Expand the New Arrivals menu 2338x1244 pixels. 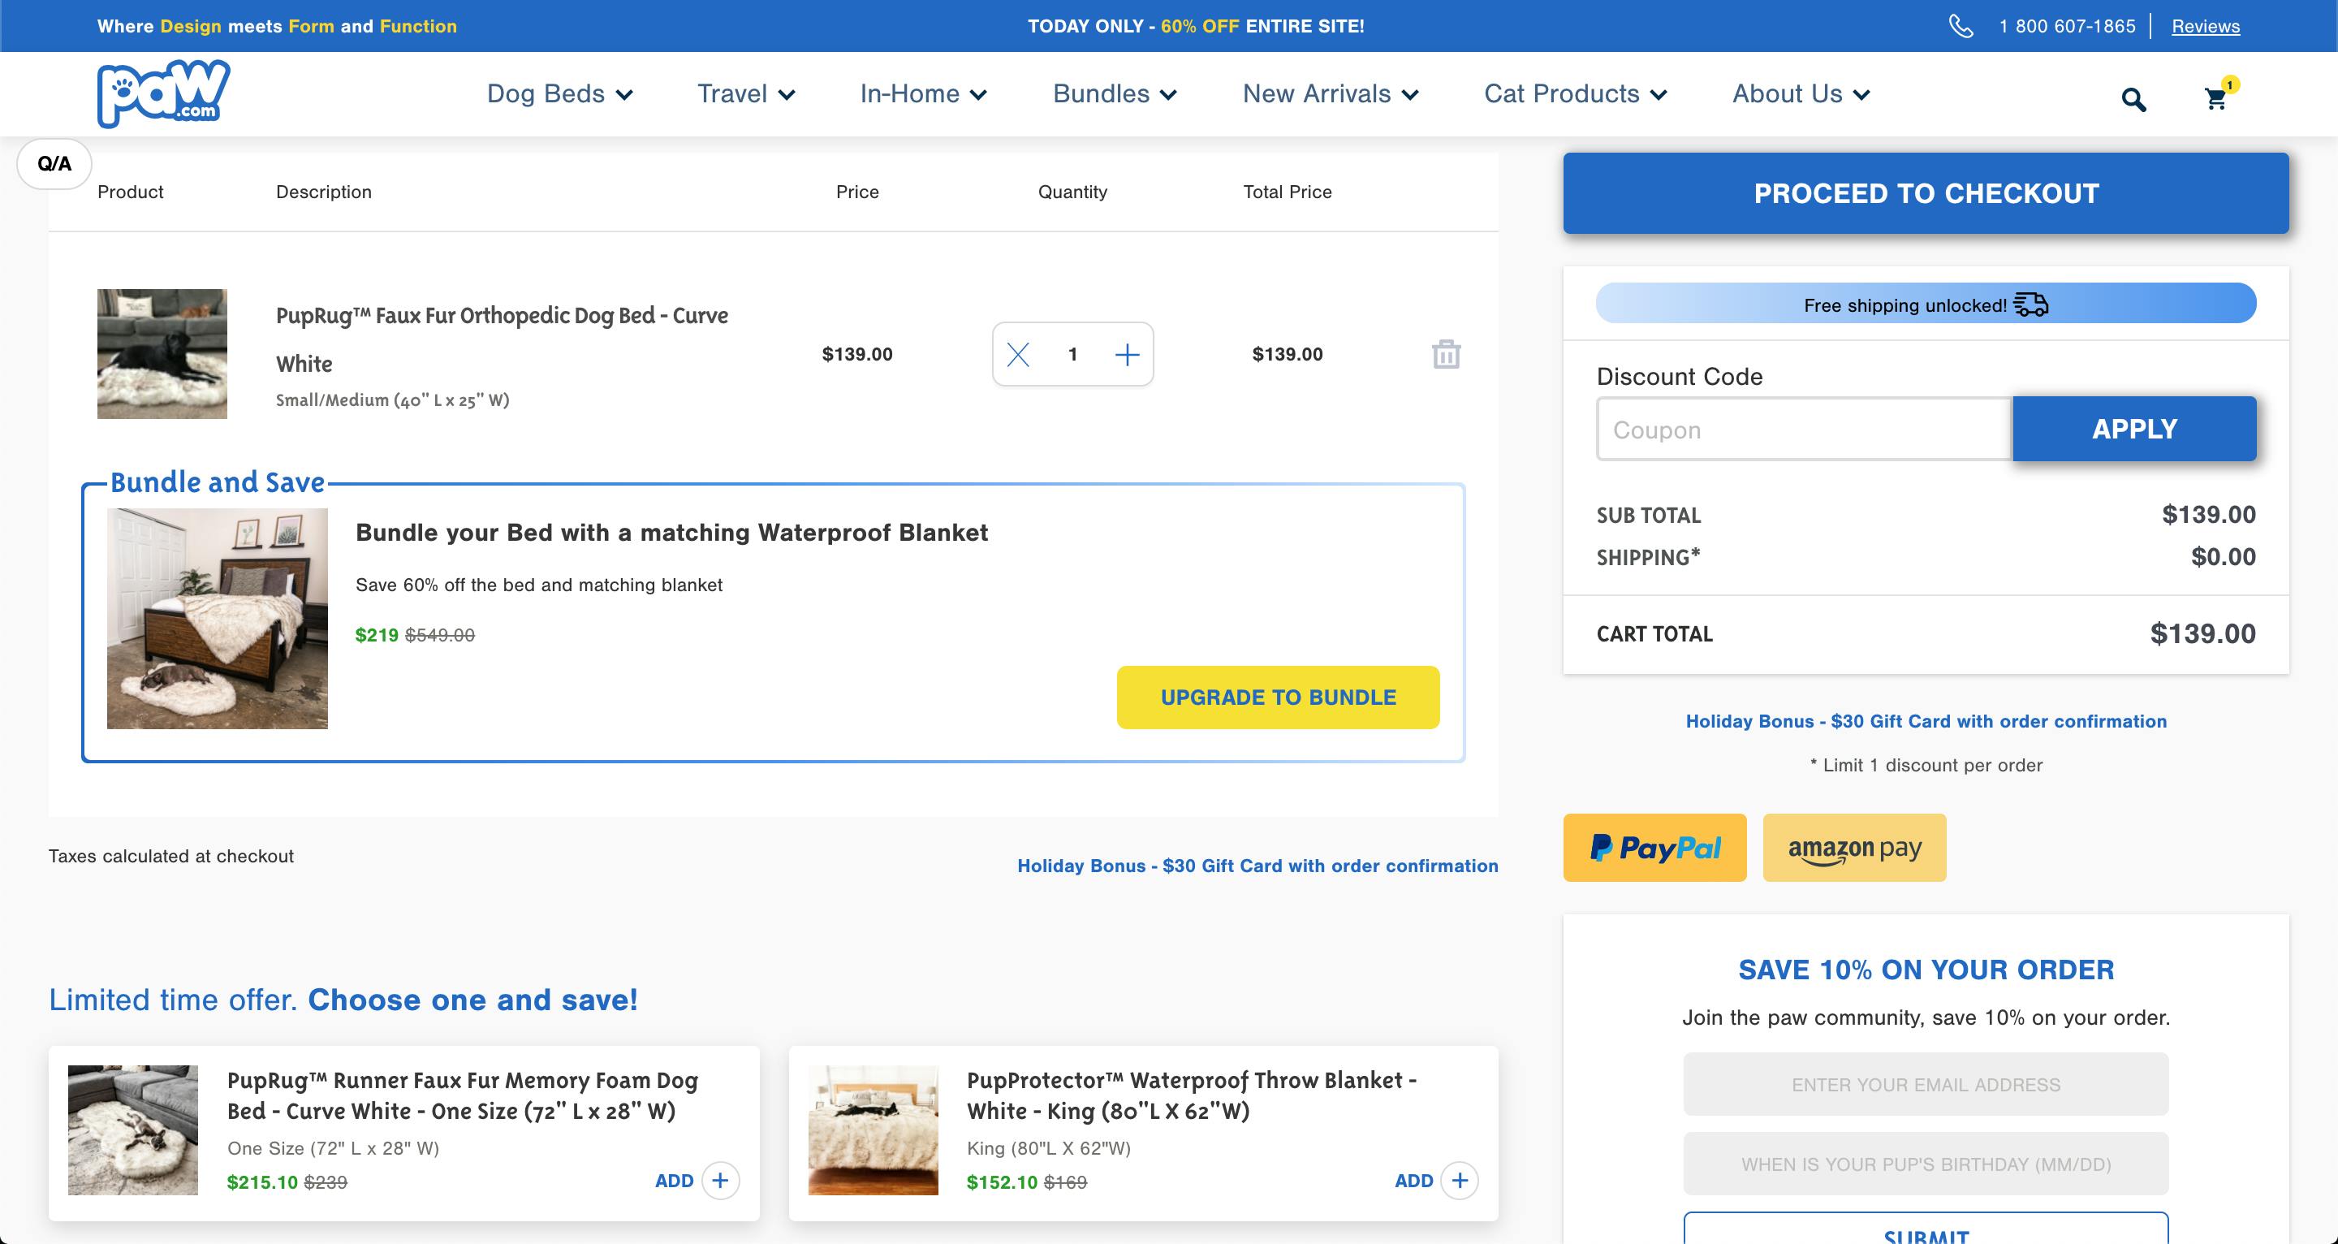1331,93
